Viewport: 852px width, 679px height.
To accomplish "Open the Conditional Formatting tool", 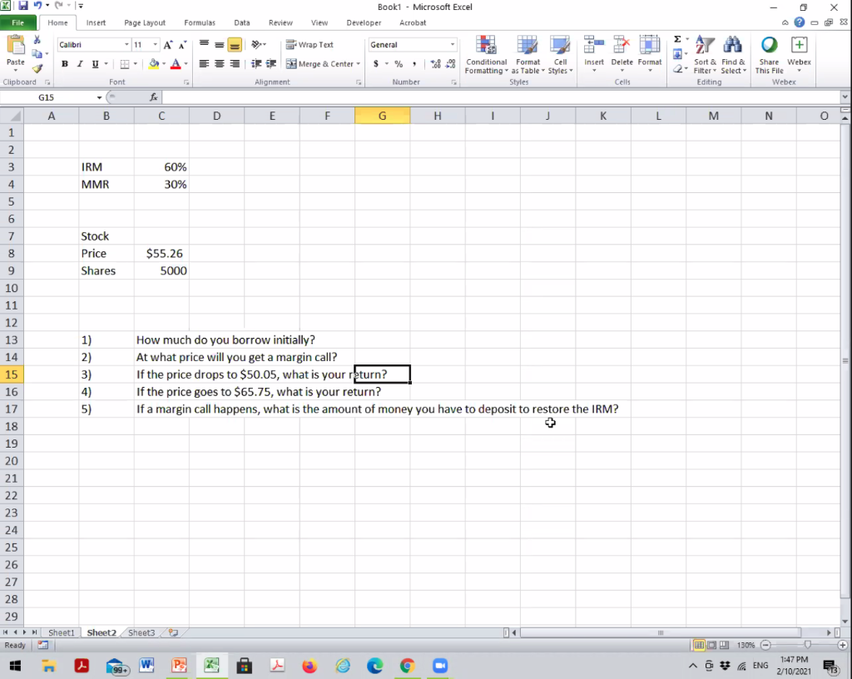I will point(486,54).
